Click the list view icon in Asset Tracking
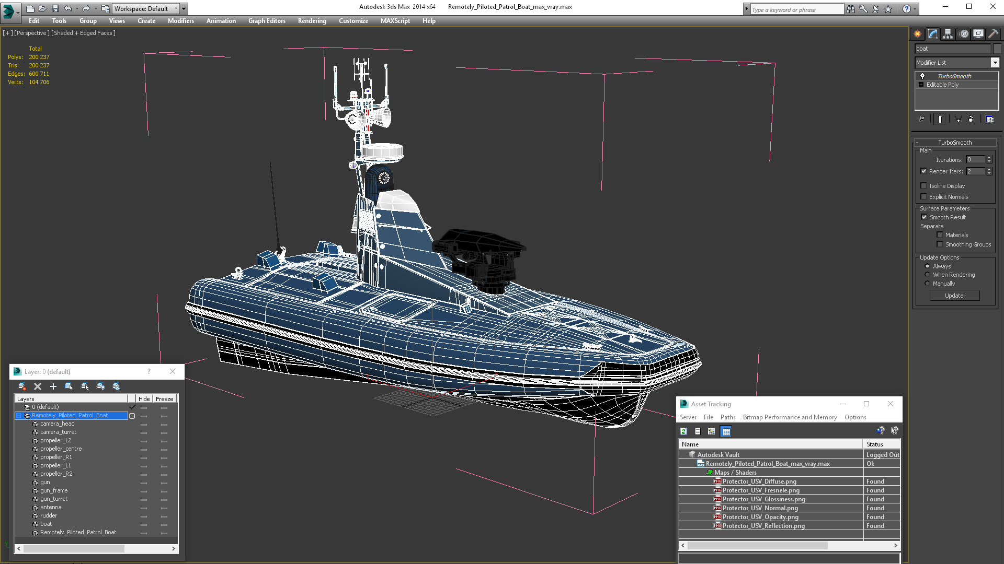Screen dimensions: 1004x564 pos(698,431)
